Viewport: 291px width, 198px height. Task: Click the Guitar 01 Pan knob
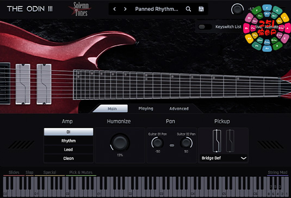click(158, 143)
